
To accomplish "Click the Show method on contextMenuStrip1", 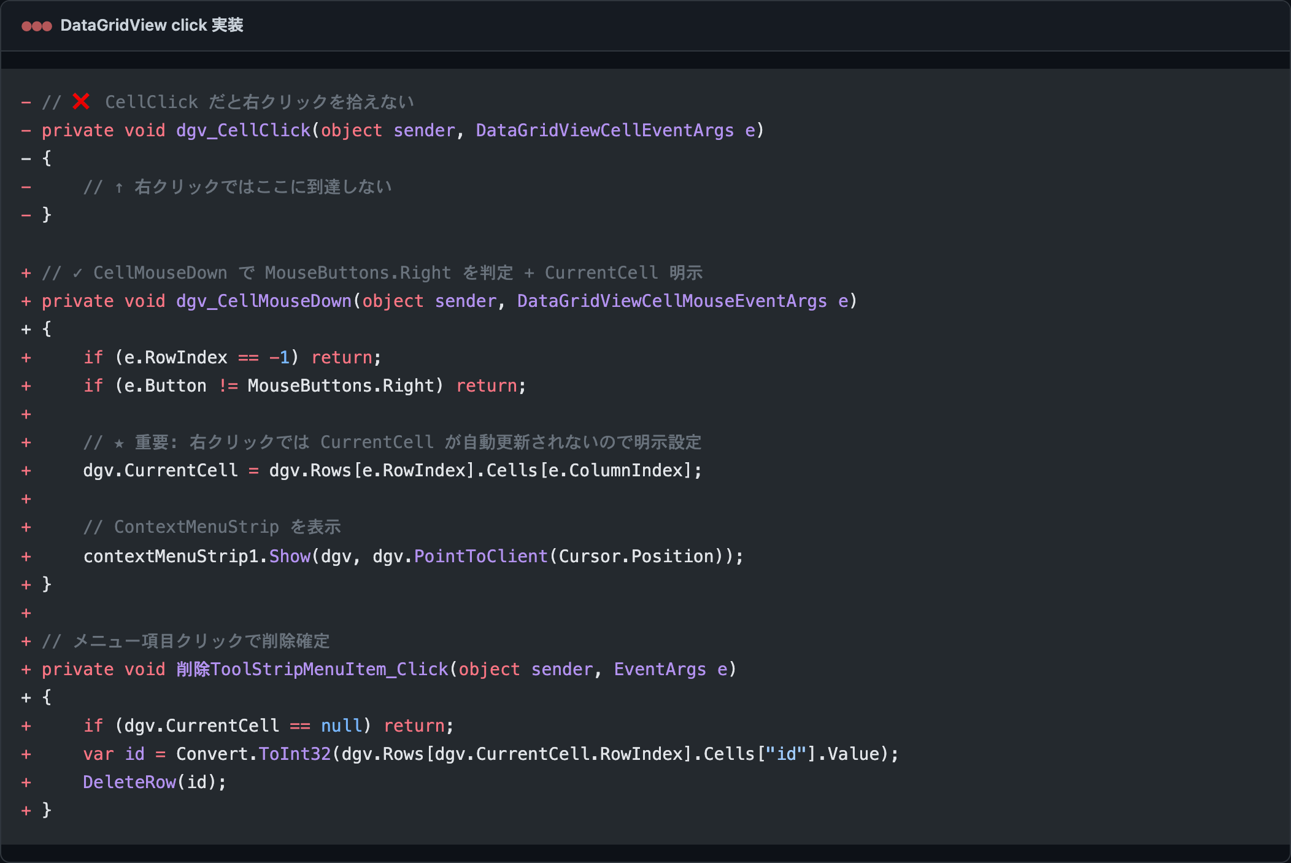I will pyautogui.click(x=290, y=556).
